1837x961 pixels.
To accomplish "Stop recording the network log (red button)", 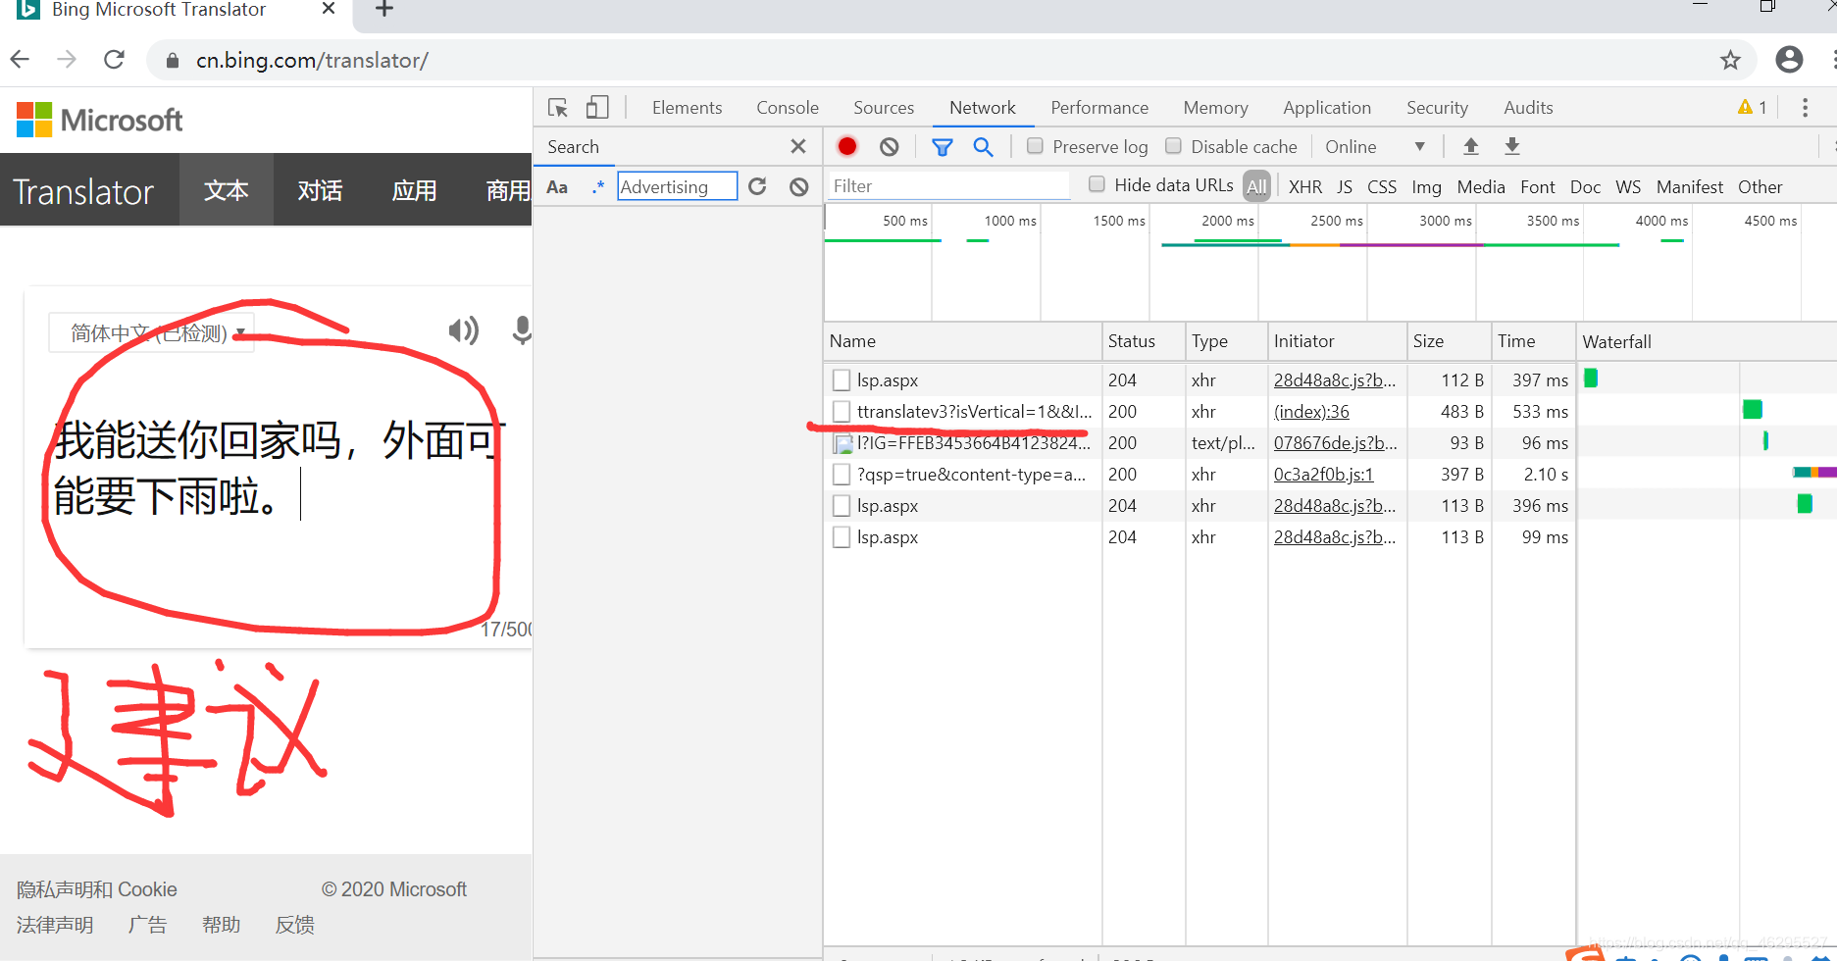I will pos(847,146).
